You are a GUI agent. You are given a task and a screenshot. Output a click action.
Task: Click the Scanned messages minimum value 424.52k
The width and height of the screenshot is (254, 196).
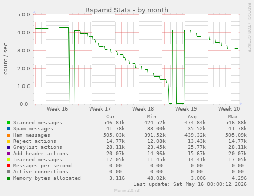point(155,123)
